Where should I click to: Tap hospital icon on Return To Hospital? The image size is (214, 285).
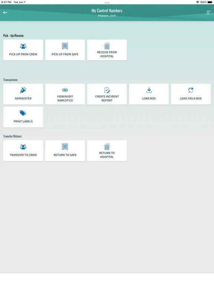107,146
